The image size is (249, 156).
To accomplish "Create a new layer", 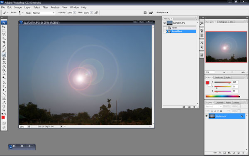I will 239,153.
